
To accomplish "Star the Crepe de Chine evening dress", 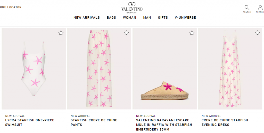I will click(x=257, y=33).
